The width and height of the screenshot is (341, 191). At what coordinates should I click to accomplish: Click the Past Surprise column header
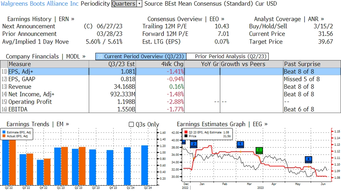coord(312,64)
